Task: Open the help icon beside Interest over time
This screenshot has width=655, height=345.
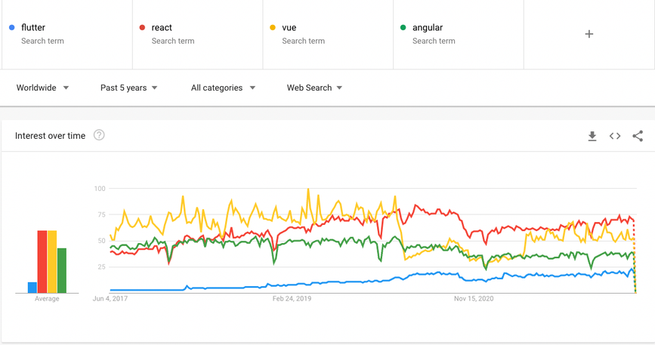Action: click(x=99, y=135)
